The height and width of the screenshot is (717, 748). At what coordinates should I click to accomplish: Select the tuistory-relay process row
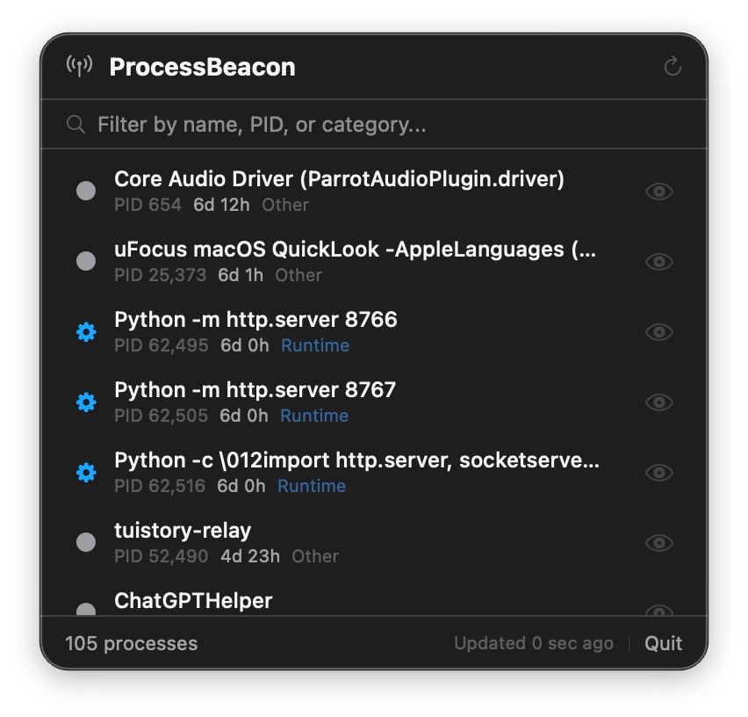351,540
